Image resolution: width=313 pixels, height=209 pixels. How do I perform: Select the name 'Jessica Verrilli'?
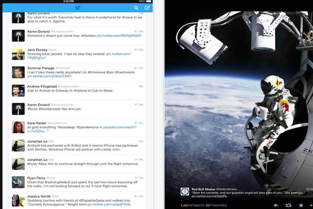(x=39, y=196)
